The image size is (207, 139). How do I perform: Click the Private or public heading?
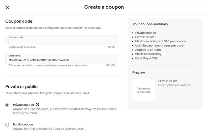(21, 87)
